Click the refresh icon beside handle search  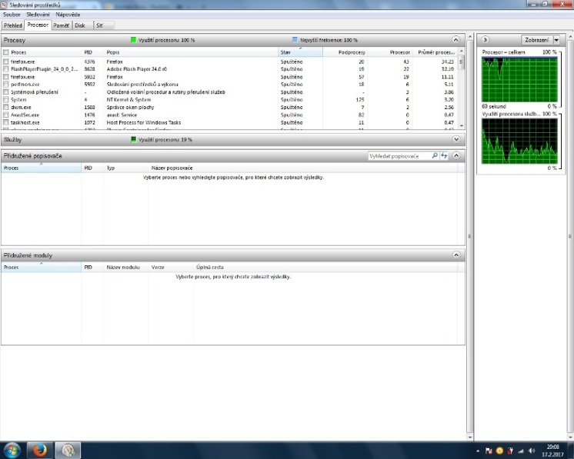coord(444,156)
